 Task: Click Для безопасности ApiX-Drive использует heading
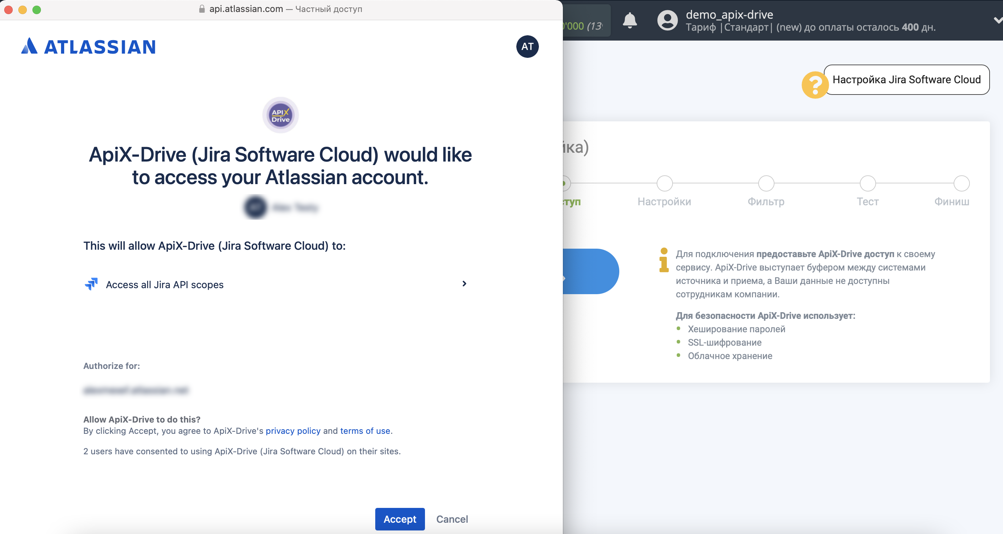(x=765, y=315)
